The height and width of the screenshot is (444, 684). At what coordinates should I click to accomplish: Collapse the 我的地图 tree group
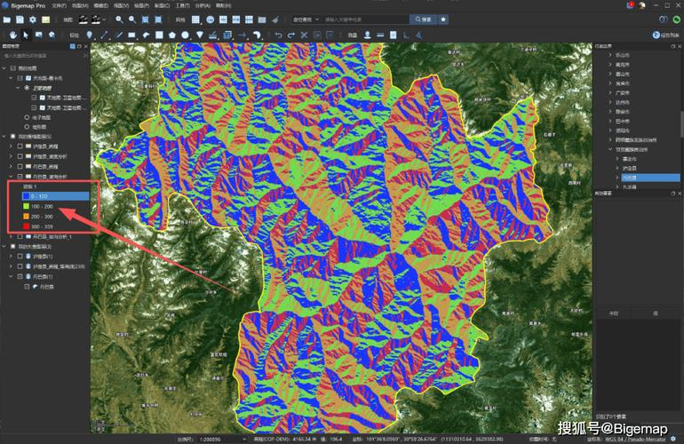click(x=4, y=67)
